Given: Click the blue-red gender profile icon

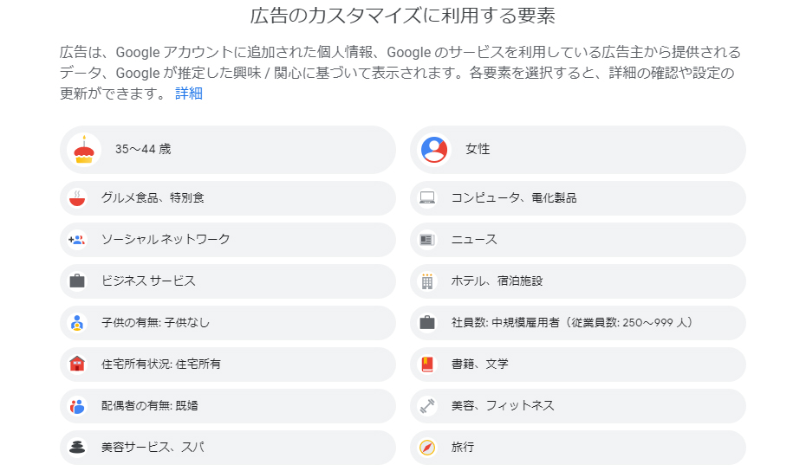Looking at the screenshot, I should (434, 150).
